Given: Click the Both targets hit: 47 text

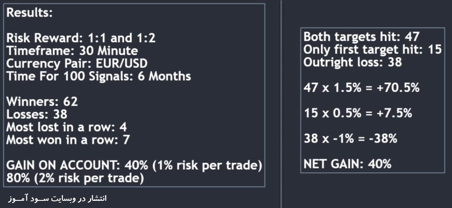Looking at the screenshot, I should [362, 37].
